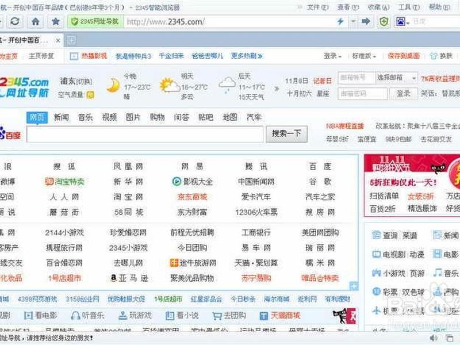
Task: Open the 选择邮箱 dropdown
Action: pyautogui.click(x=397, y=78)
